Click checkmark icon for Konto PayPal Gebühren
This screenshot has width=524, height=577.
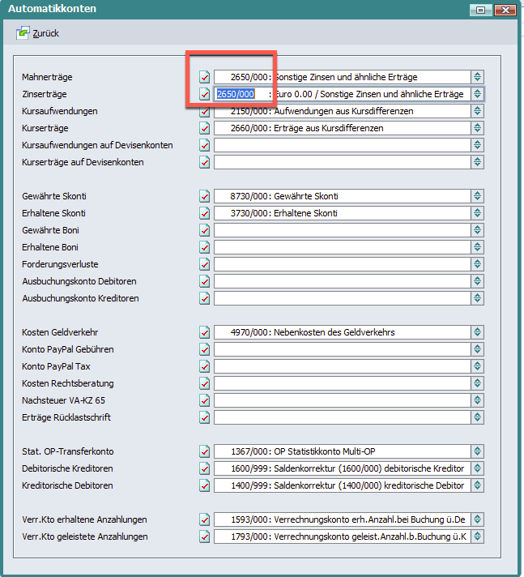[205, 349]
